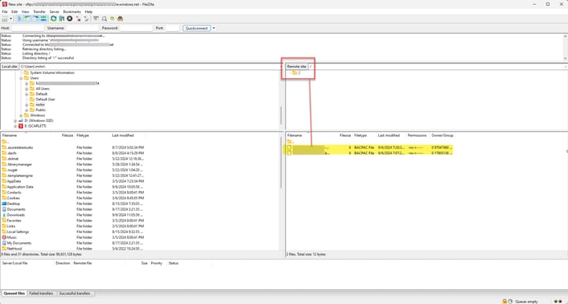Open the directory listing filters icon

coord(96,18)
